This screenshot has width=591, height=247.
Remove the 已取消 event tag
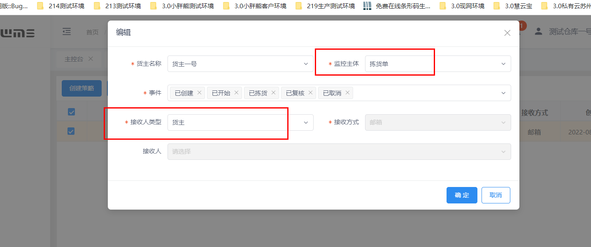pos(347,92)
